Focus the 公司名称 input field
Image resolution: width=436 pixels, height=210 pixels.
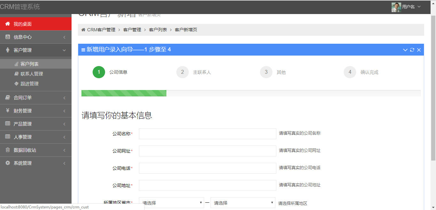click(x=208, y=134)
